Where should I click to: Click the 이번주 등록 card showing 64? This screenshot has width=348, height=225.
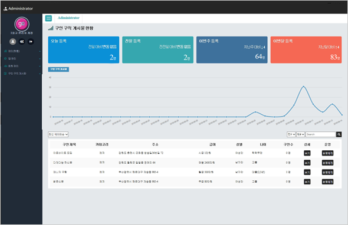click(232, 50)
